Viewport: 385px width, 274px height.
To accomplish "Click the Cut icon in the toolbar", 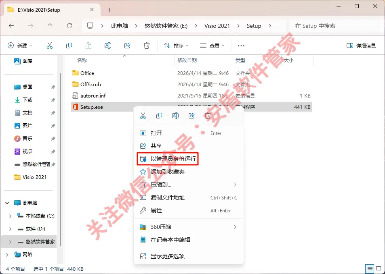I will pyautogui.click(x=50, y=46).
